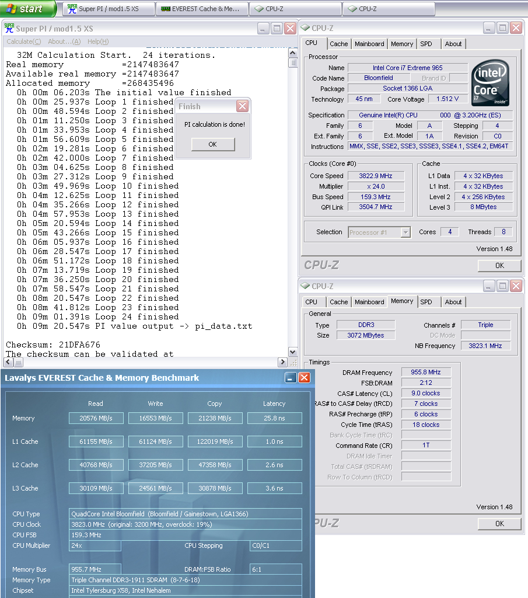Open the Help menu in Super PI
Viewport: 528px width, 598px height.
click(98, 41)
